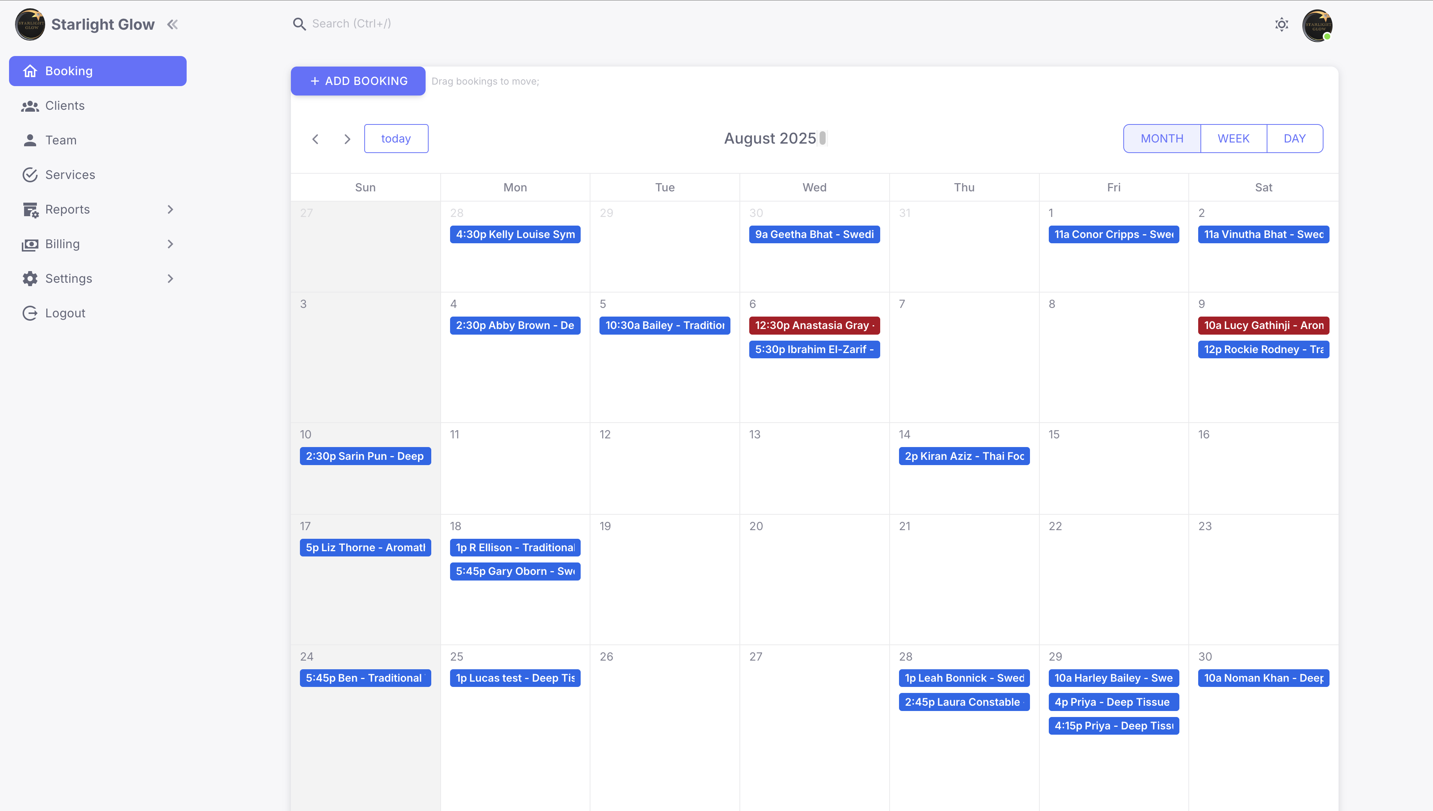Click the Starlight Glow logo
Image resolution: width=1433 pixels, height=811 pixels.
pos(30,24)
